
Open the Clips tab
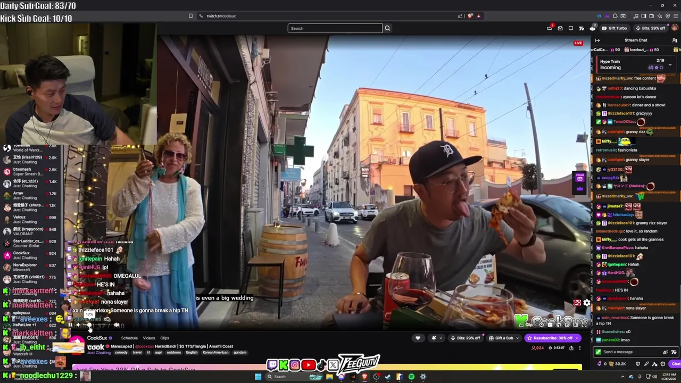click(164, 338)
